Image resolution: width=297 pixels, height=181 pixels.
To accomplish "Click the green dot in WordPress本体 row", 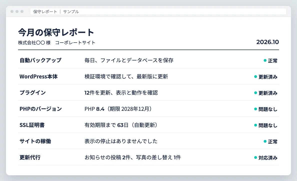I will click(x=255, y=76).
